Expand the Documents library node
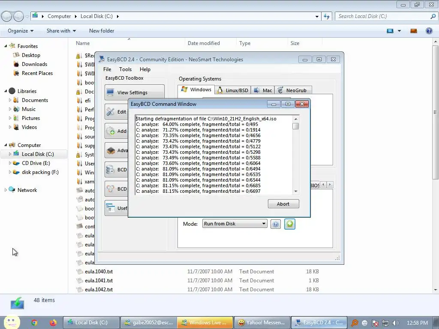The height and width of the screenshot is (329, 439). 10,100
